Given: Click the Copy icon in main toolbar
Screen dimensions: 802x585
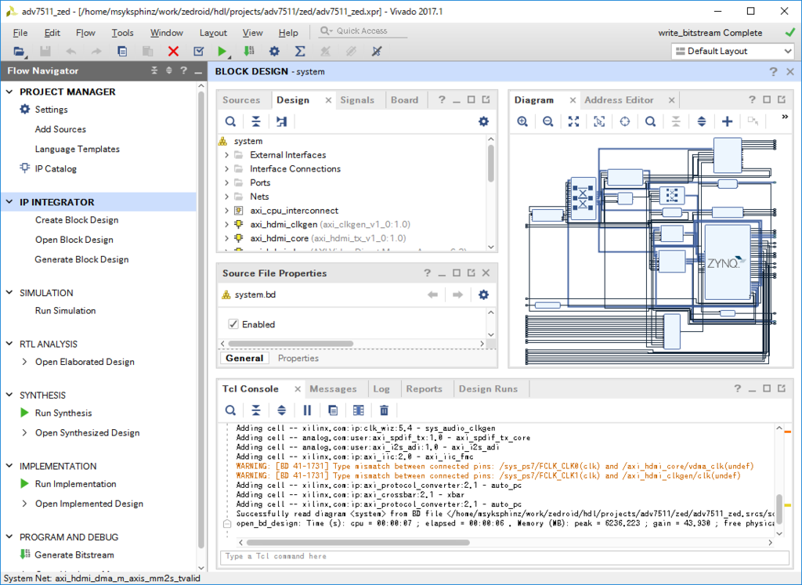Looking at the screenshot, I should [x=122, y=51].
